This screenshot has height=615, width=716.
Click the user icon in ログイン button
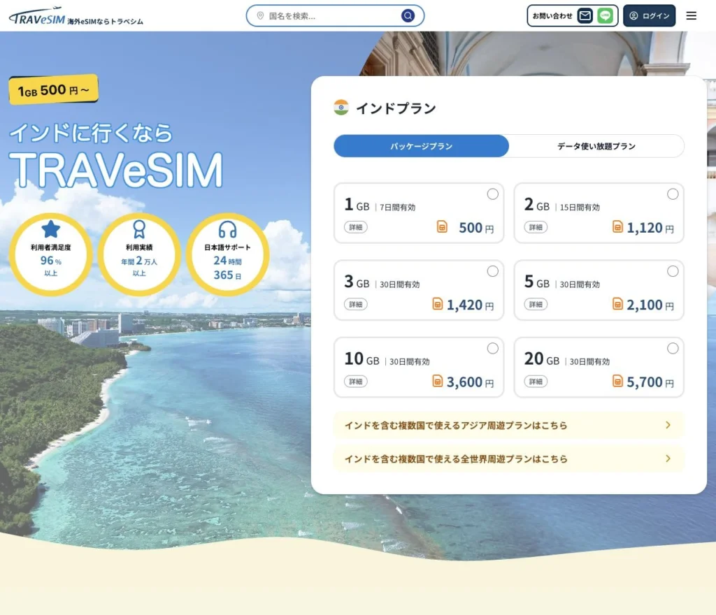[x=633, y=16]
